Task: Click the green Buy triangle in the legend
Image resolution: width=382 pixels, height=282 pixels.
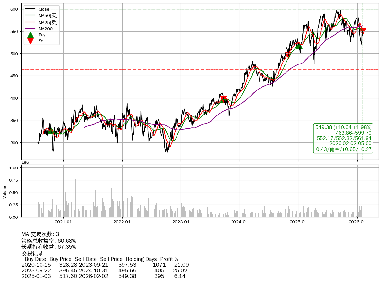Action: point(30,35)
